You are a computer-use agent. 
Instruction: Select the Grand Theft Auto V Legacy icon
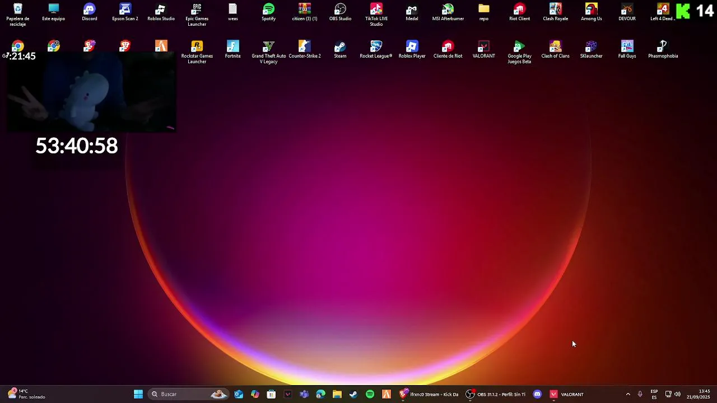pos(269,53)
